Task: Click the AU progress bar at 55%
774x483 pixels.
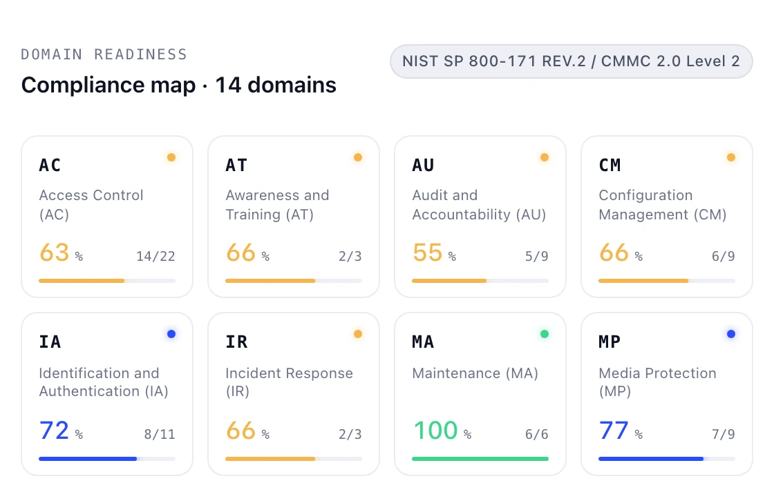Action: pos(480,281)
